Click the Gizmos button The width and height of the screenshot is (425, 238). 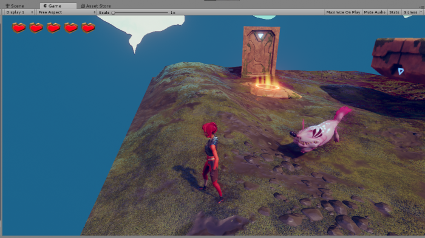(410, 12)
